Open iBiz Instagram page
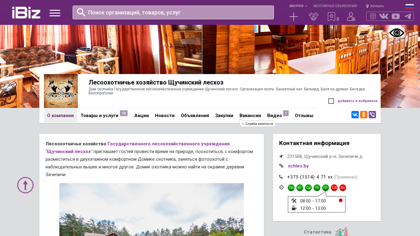The height and width of the screenshot is (236, 420). tap(373, 16)
